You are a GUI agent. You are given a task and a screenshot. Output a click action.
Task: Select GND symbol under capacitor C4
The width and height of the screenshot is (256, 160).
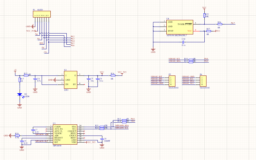pos(35,91)
